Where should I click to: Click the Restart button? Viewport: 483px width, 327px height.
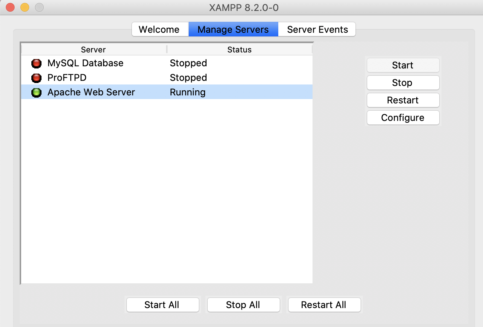tap(403, 100)
